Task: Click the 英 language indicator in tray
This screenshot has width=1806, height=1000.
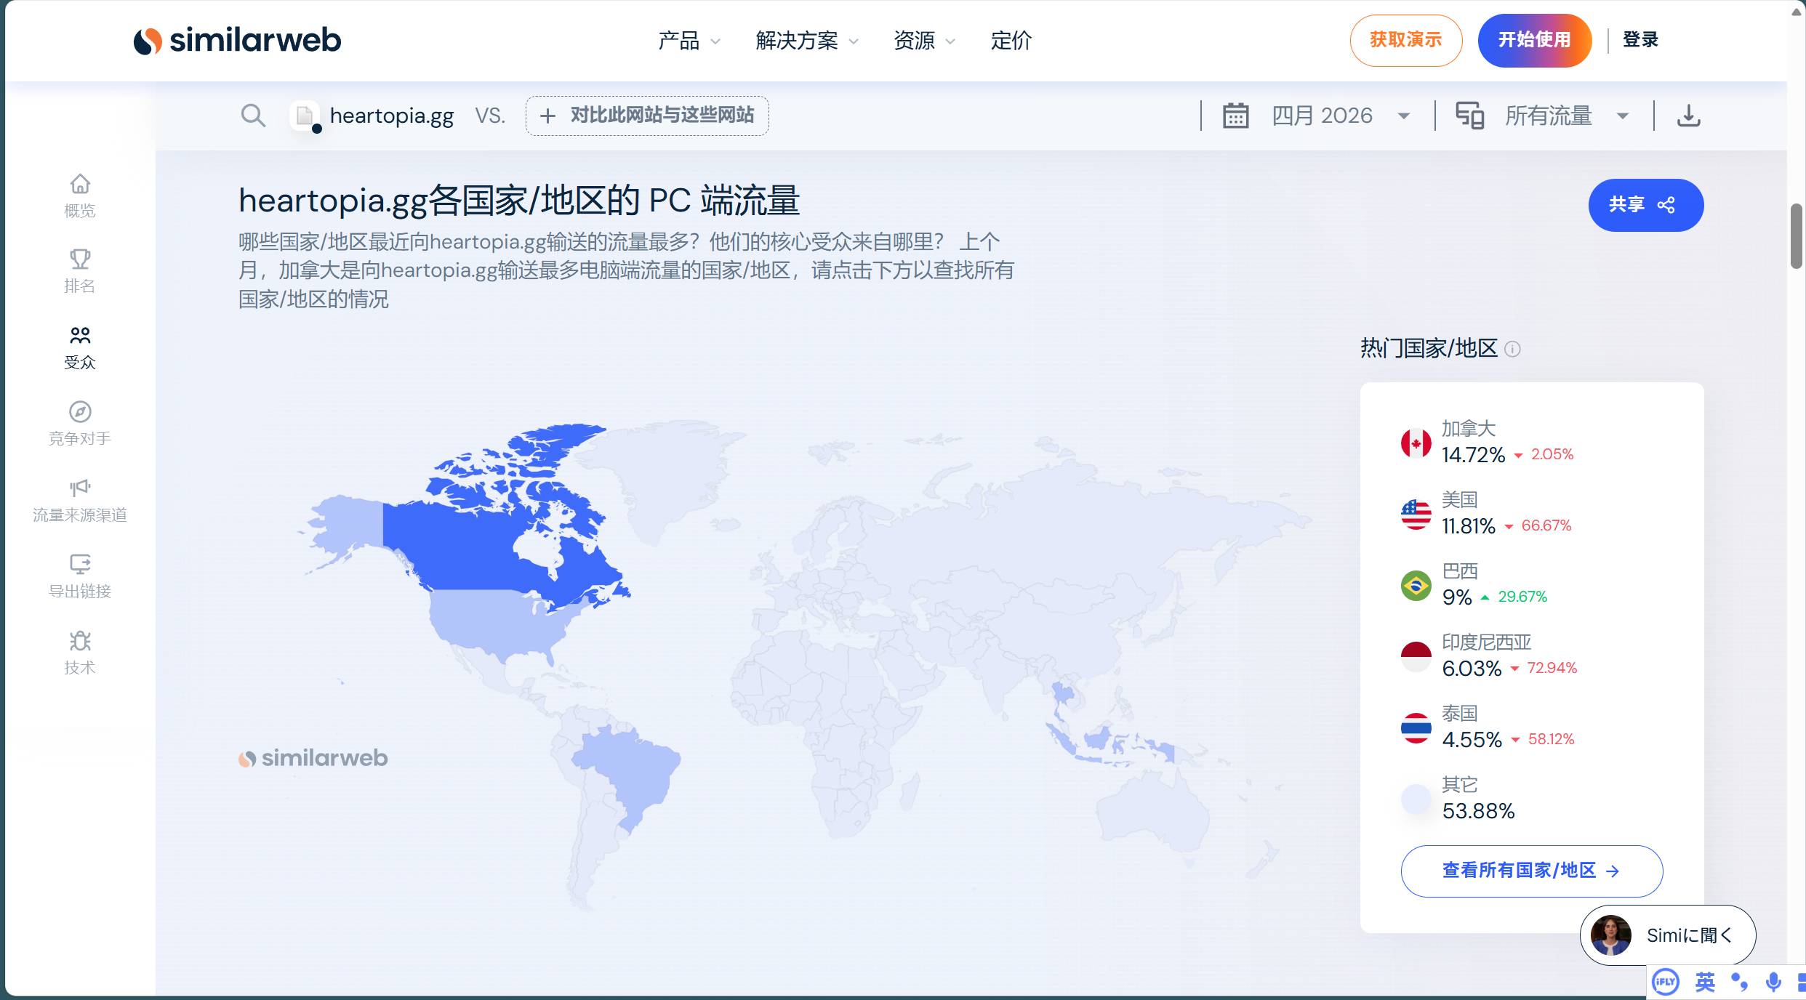Action: 1705,983
